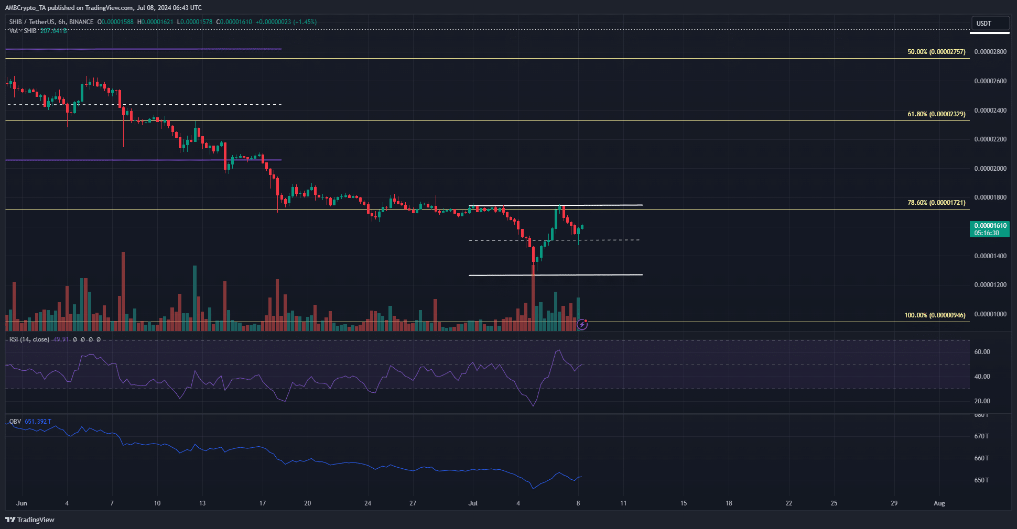Click the Aug label on the time axis
Screen dimensions: 1017x529
pyautogui.click(x=939, y=503)
